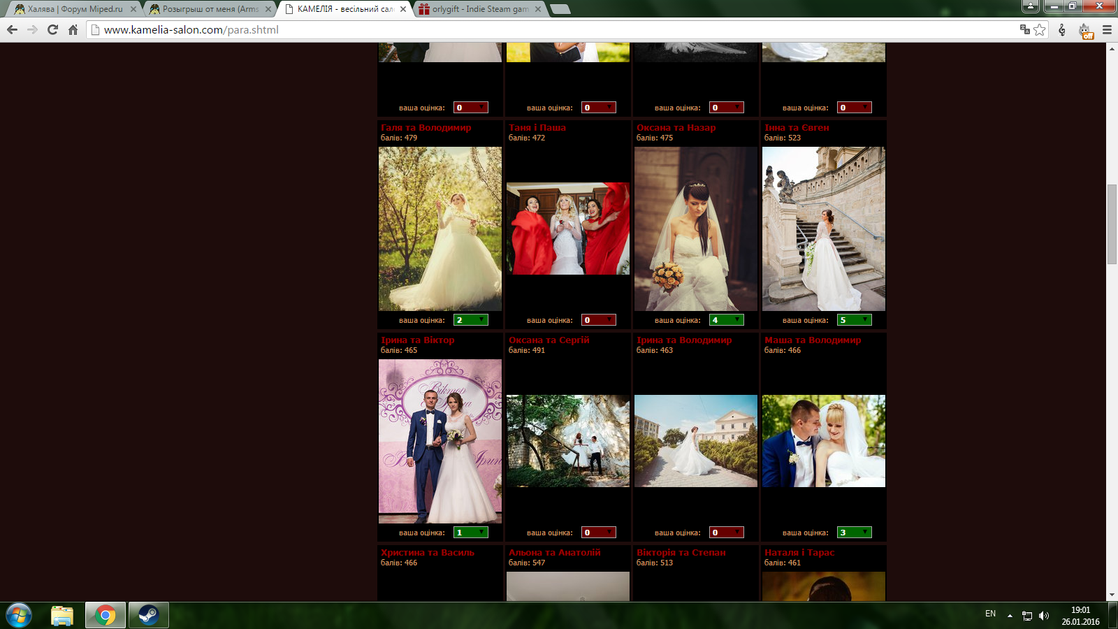Open the Галя та Володимир couple link
The height and width of the screenshot is (629, 1118).
426,128
